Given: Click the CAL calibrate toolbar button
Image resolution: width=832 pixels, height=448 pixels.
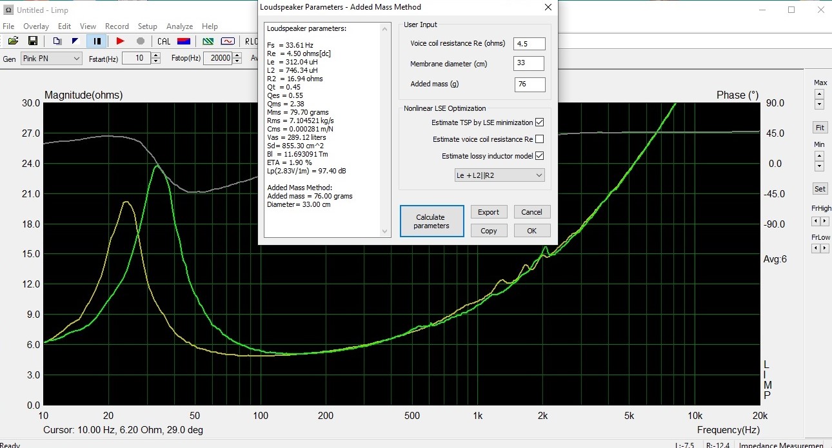Looking at the screenshot, I should tap(164, 41).
